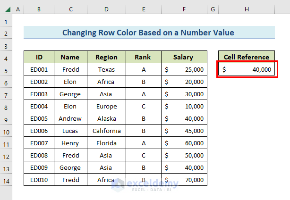290x200 pixels.
Task: Select row header 5
Action: tap(6, 70)
